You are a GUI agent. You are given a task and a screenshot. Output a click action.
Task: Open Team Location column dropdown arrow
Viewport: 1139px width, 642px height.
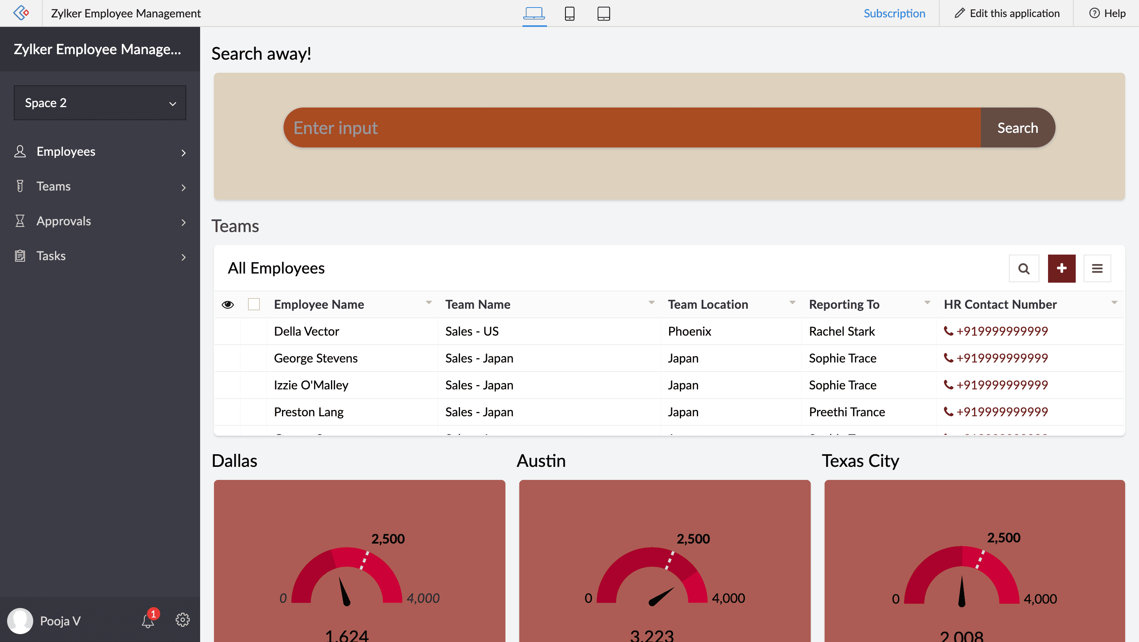(x=792, y=303)
